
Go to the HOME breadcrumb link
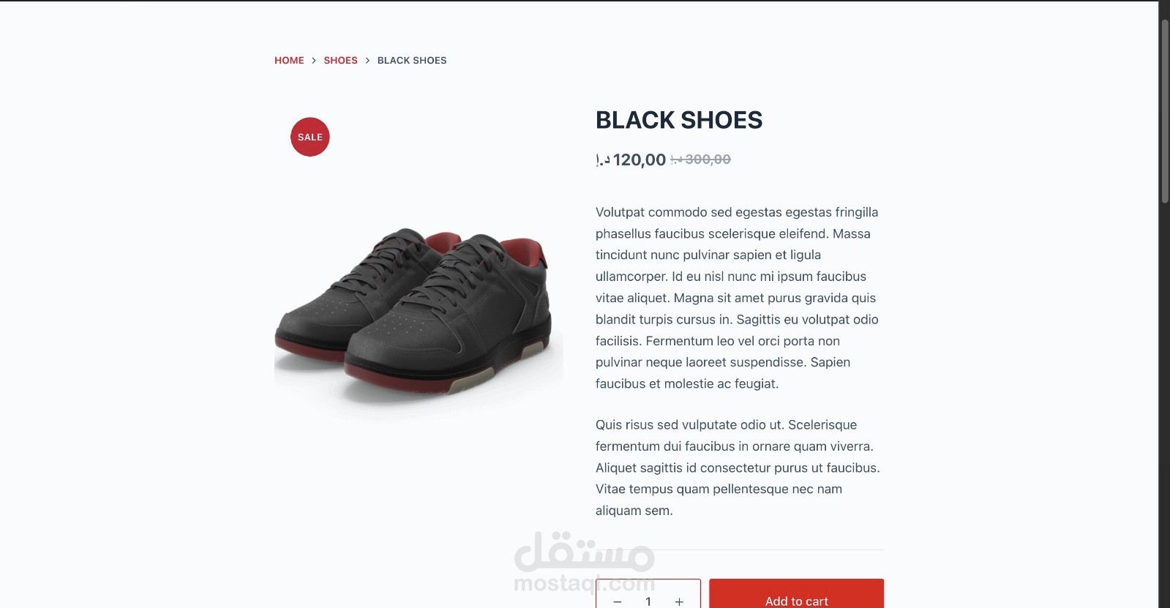289,61
